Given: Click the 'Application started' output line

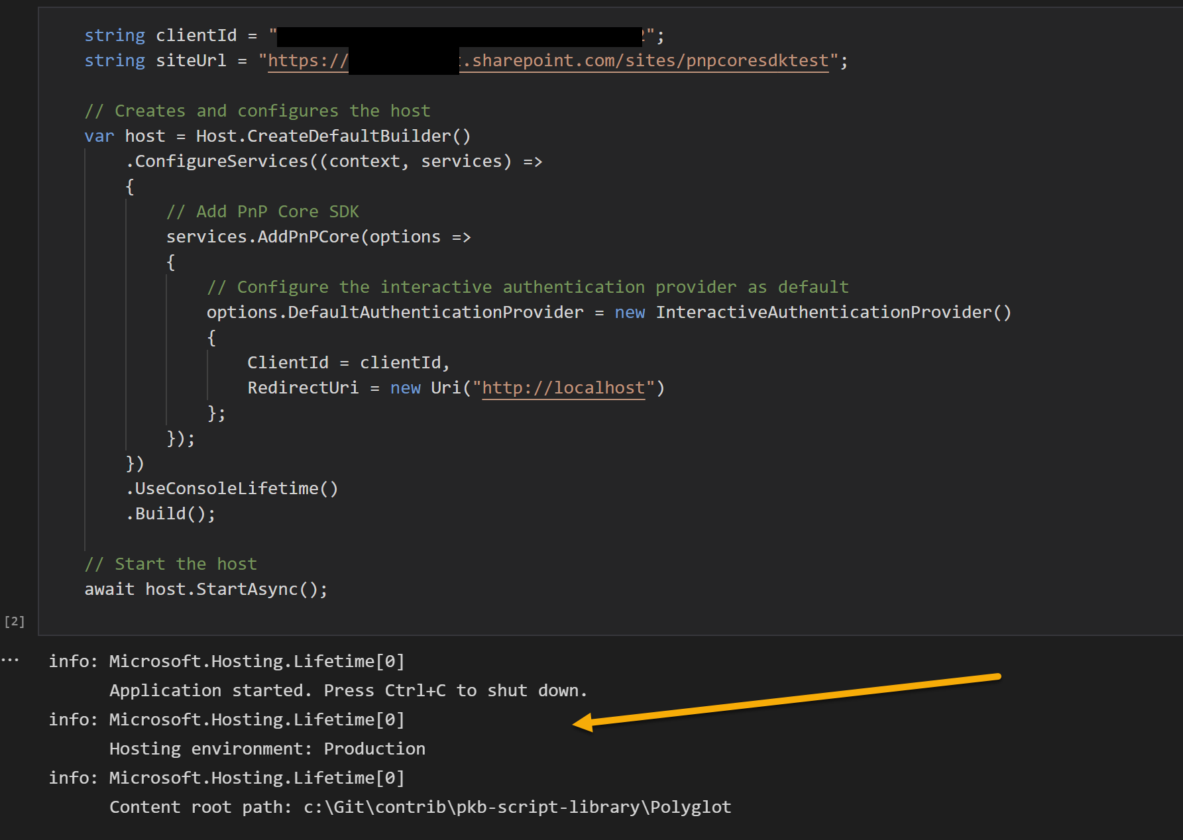Looking at the screenshot, I should 347,690.
